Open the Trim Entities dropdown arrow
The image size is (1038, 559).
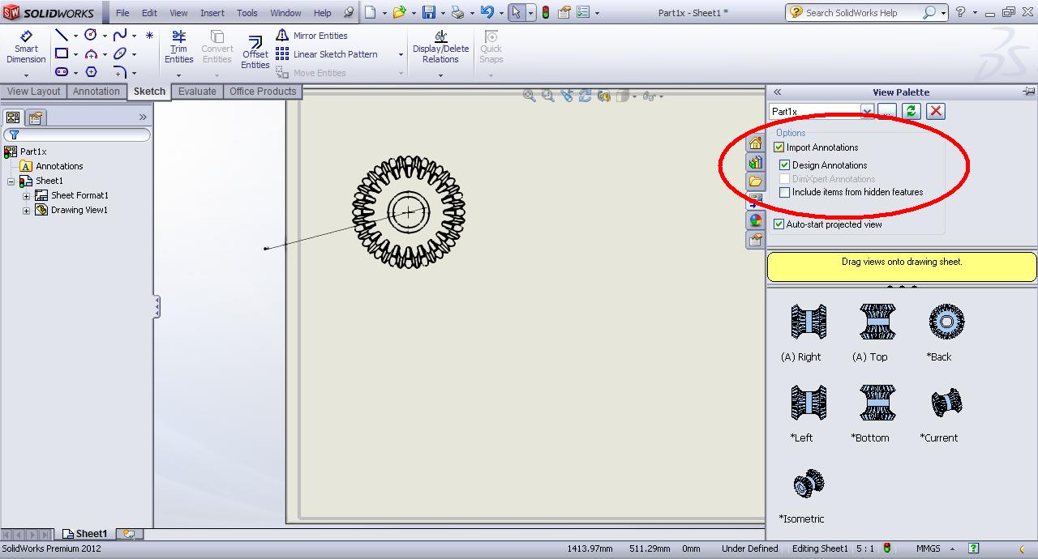(179, 75)
